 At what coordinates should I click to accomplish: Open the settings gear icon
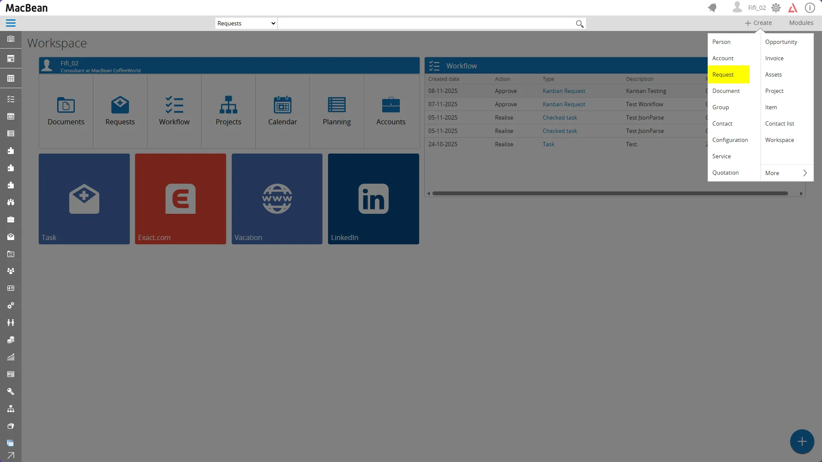point(776,8)
